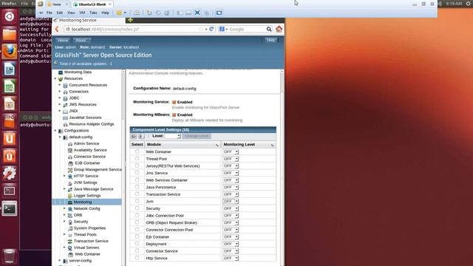Sort table by Module column icon
The width and height of the screenshot is (473, 266).
[217, 145]
